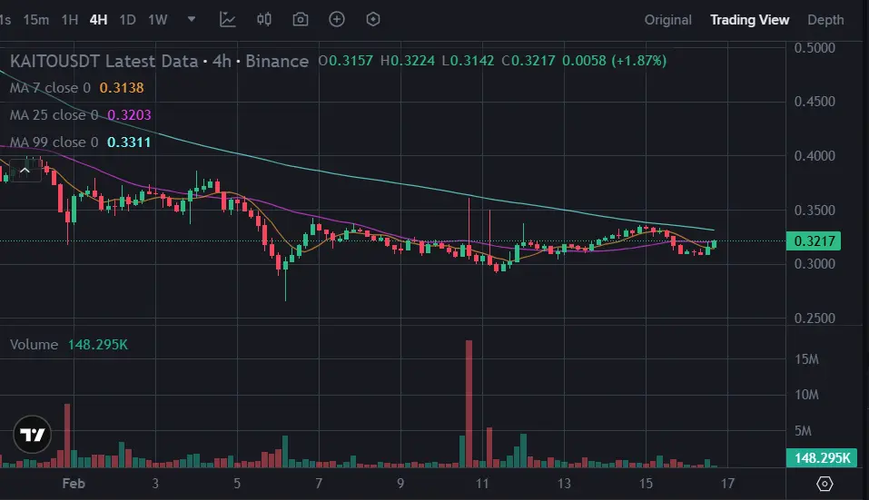The image size is (869, 500).
Task: Click the MA 25 value 0.3203
Action: 129,115
